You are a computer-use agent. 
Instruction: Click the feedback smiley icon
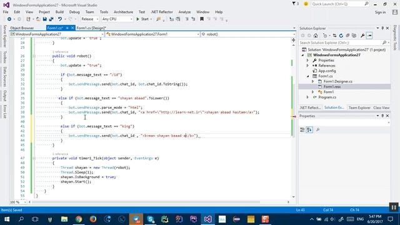pyautogui.click(x=306, y=4)
